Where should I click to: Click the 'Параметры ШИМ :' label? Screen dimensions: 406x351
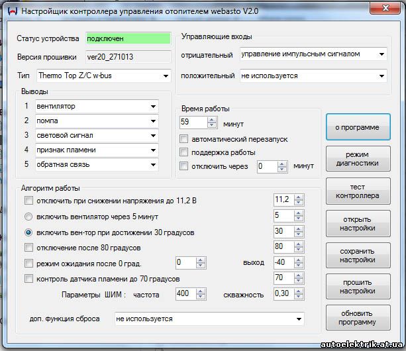(94, 295)
